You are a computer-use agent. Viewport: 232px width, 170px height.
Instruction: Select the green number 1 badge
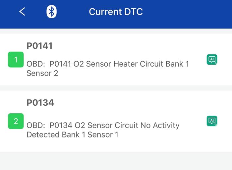16,59
